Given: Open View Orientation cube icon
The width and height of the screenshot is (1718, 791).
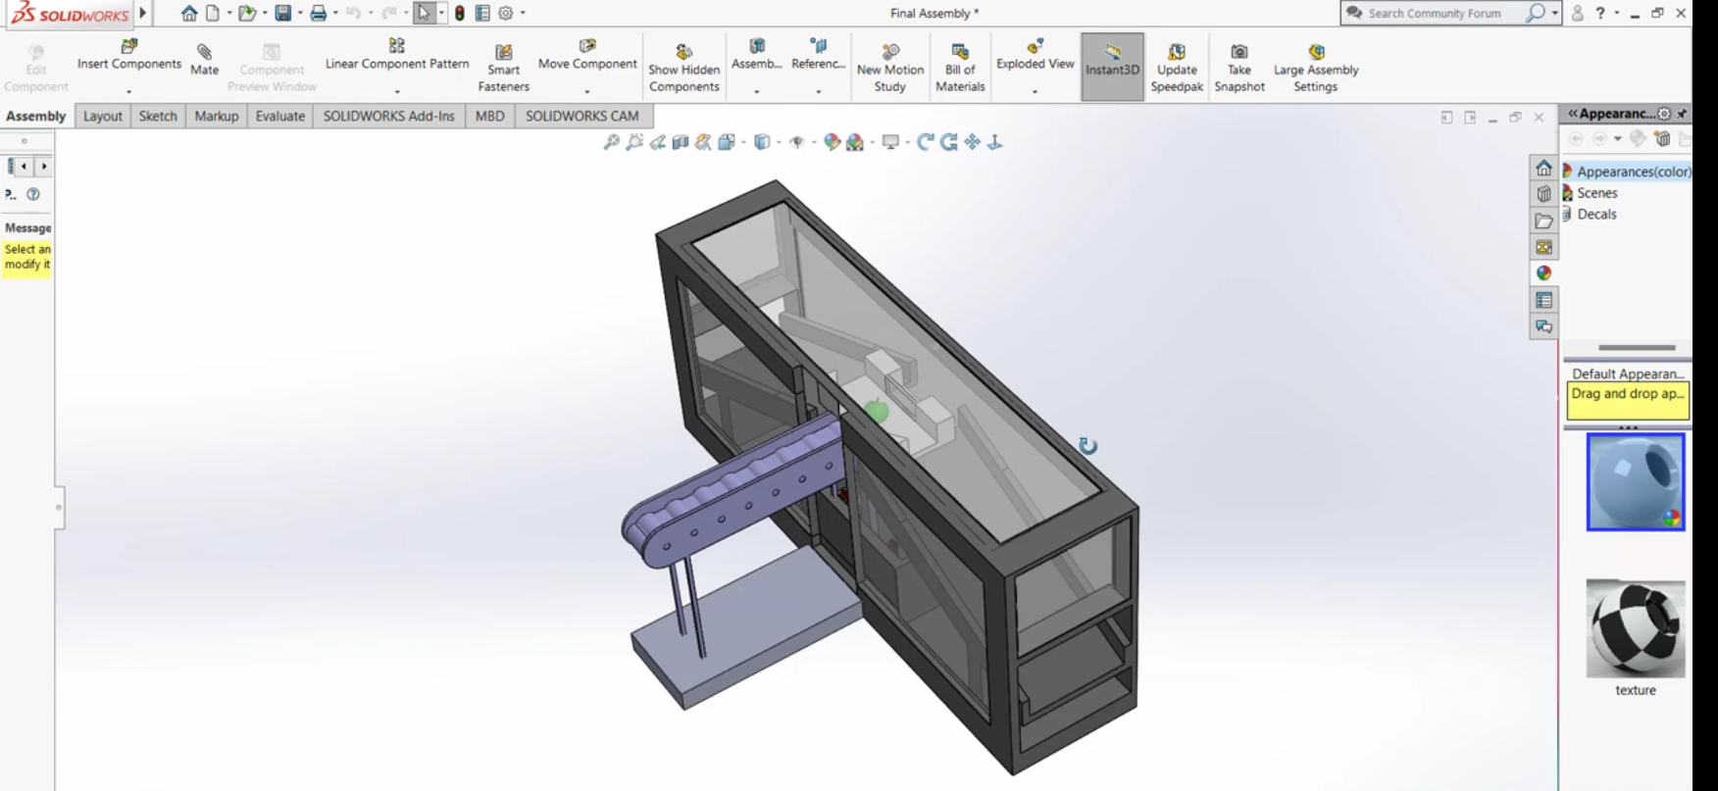Looking at the screenshot, I should 726,142.
